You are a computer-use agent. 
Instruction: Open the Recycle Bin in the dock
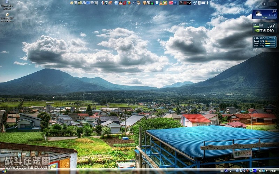199,3
